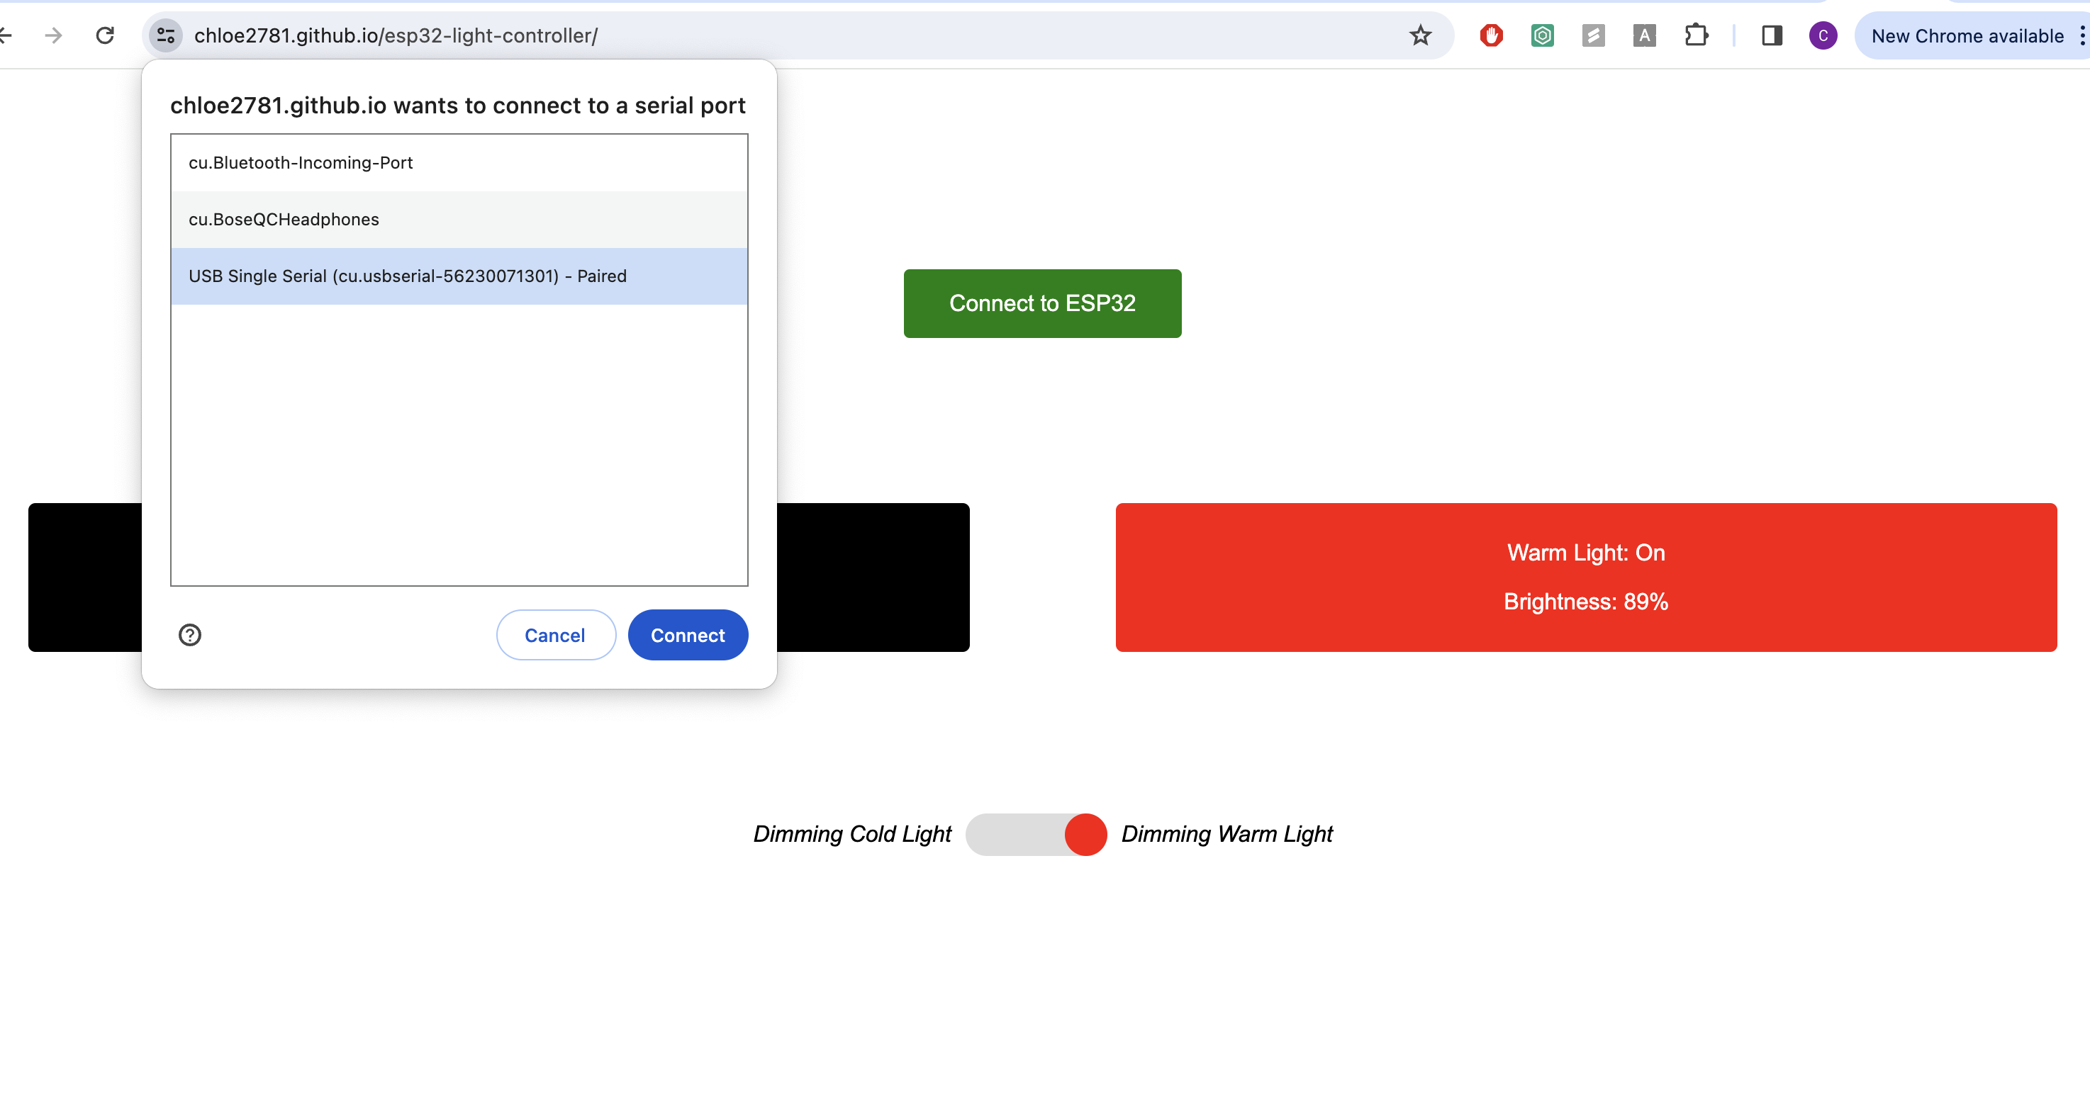Click the New Chrome available update pill

pyautogui.click(x=1970, y=35)
